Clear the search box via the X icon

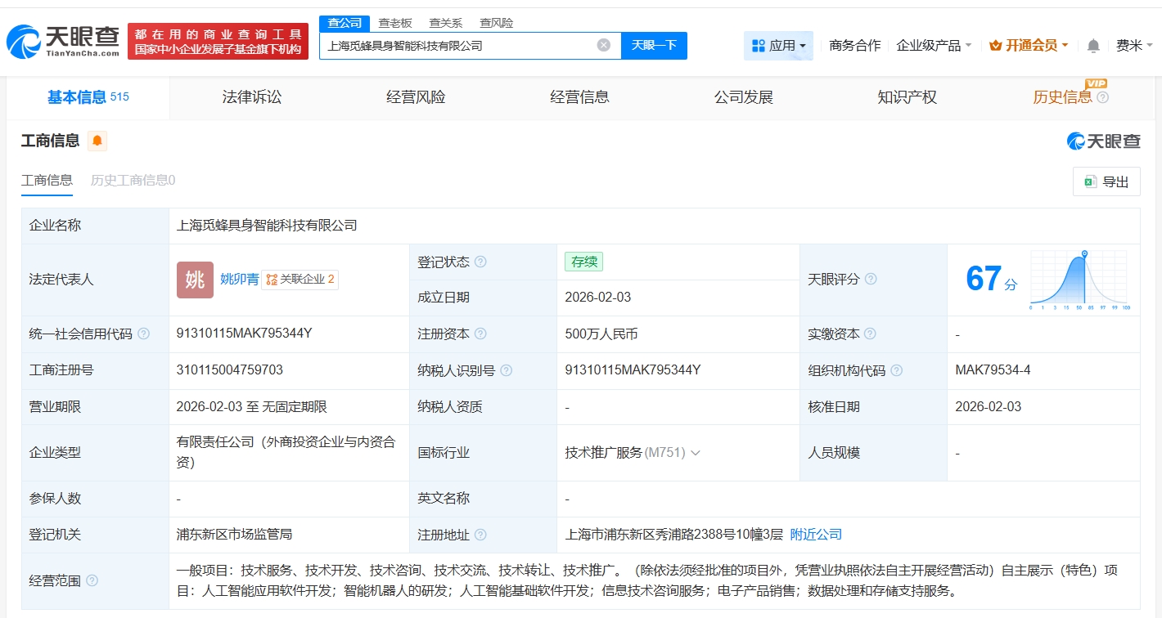[x=604, y=45]
